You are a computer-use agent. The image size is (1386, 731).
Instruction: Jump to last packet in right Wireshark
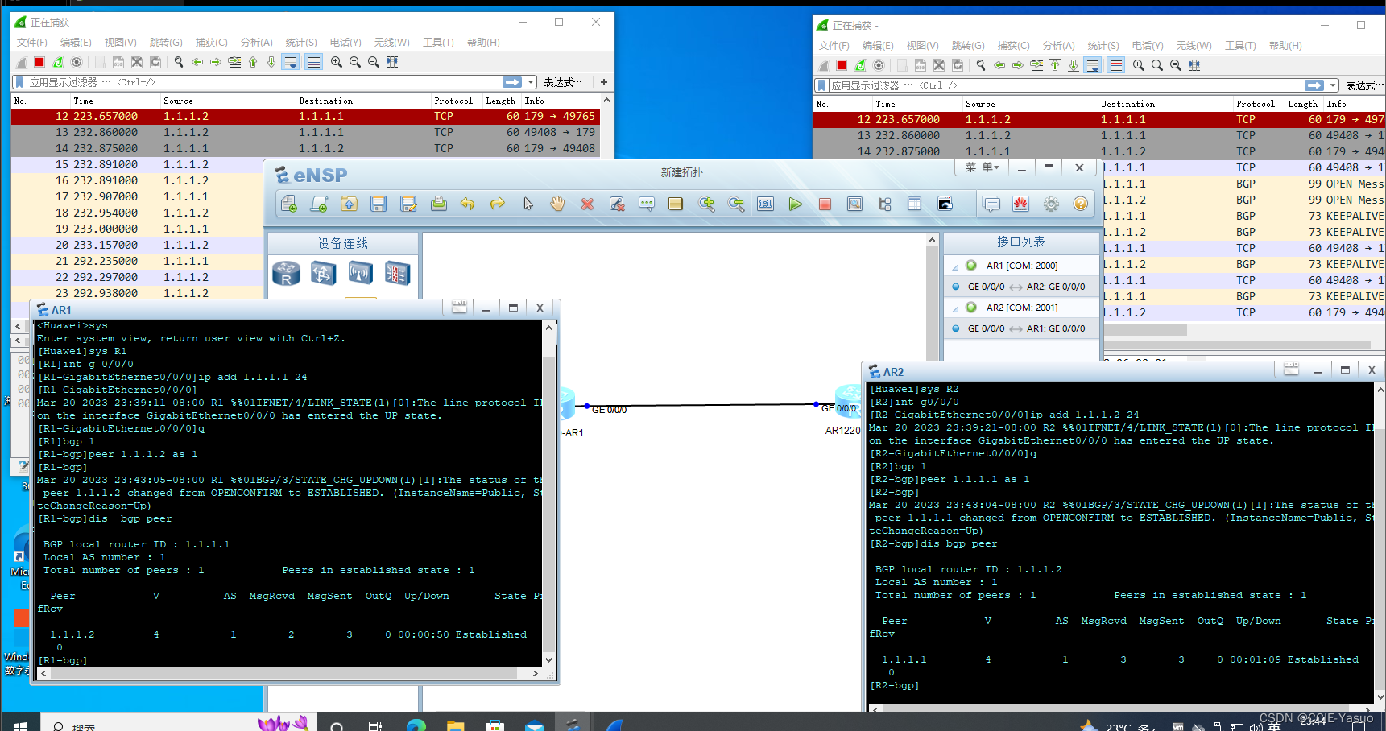point(1074,65)
